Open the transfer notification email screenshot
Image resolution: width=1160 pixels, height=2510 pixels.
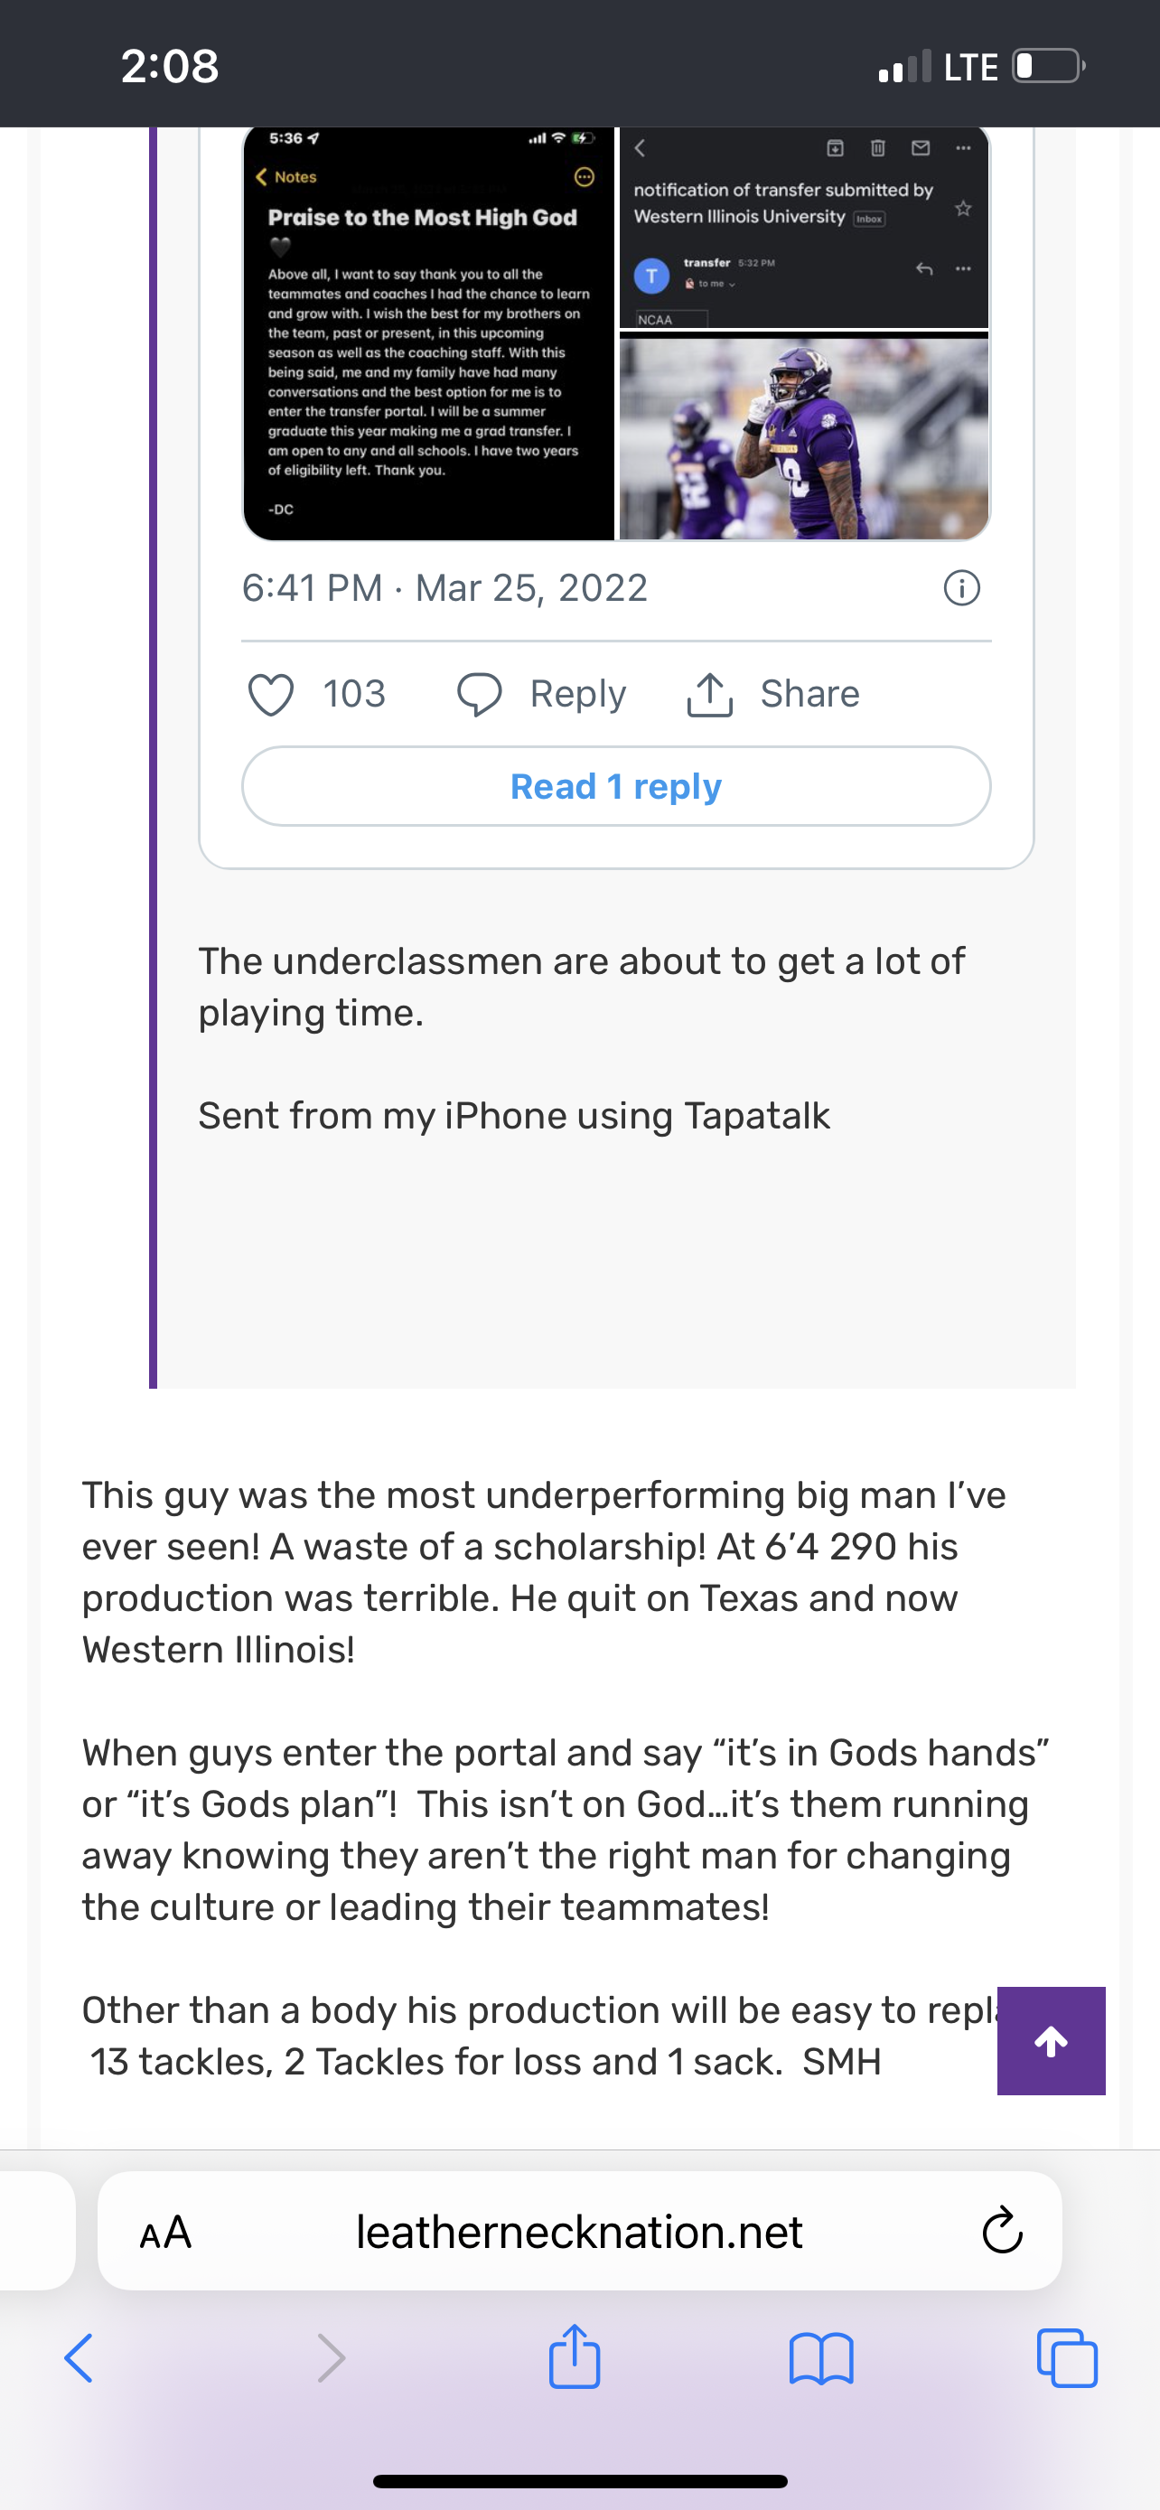pyautogui.click(x=803, y=229)
